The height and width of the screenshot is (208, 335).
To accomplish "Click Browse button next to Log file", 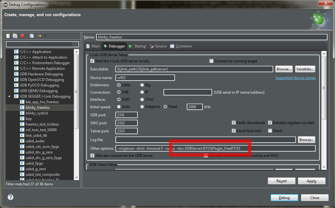I will tap(306, 140).
